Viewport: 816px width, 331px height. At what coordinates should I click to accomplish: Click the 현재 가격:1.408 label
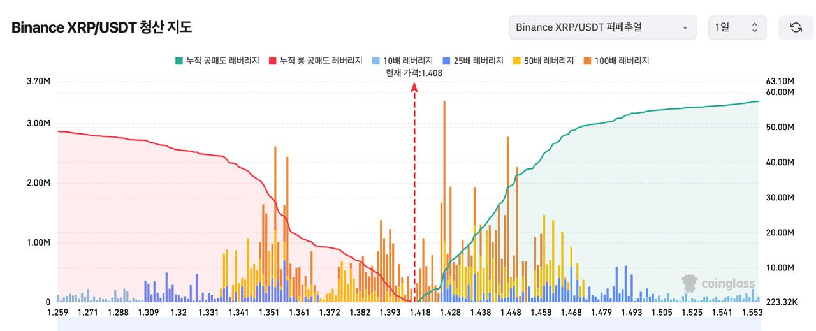(414, 73)
